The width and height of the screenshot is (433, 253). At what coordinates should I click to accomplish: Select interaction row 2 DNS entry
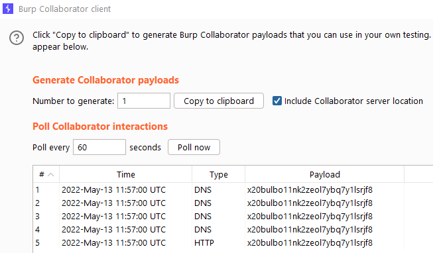pos(233,203)
